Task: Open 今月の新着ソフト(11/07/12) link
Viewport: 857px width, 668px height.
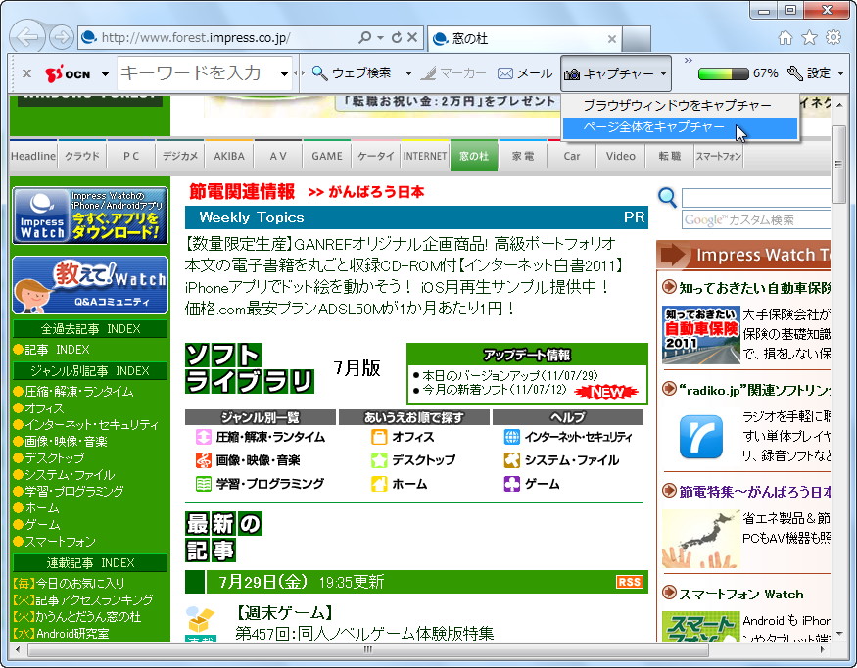Action: [x=495, y=390]
